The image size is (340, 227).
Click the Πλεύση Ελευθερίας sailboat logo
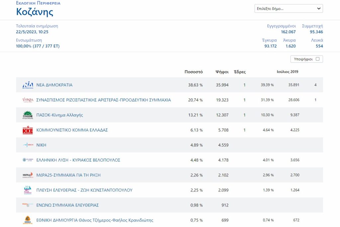[28, 190]
